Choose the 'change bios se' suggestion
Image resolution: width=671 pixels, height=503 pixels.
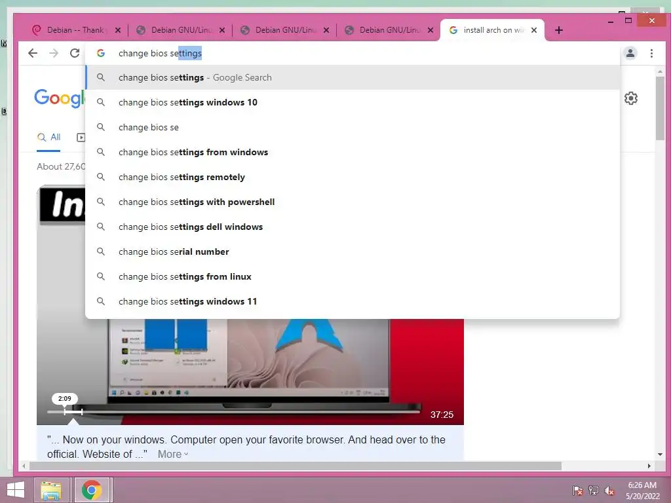pos(353,127)
